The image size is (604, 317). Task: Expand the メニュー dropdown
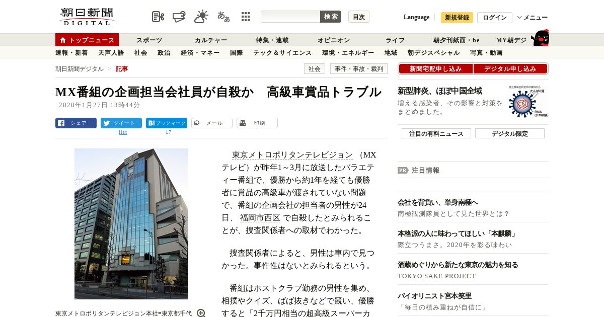coord(533,18)
